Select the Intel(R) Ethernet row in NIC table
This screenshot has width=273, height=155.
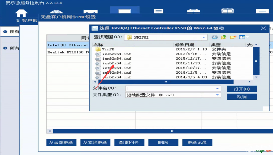click(68, 45)
